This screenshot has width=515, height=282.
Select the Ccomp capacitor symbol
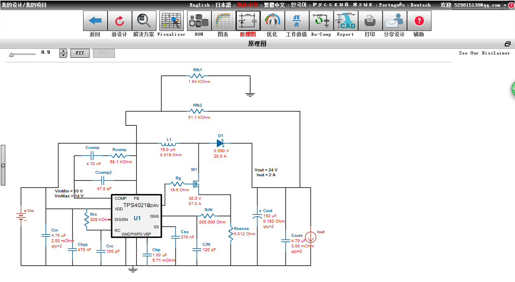[x=92, y=155]
